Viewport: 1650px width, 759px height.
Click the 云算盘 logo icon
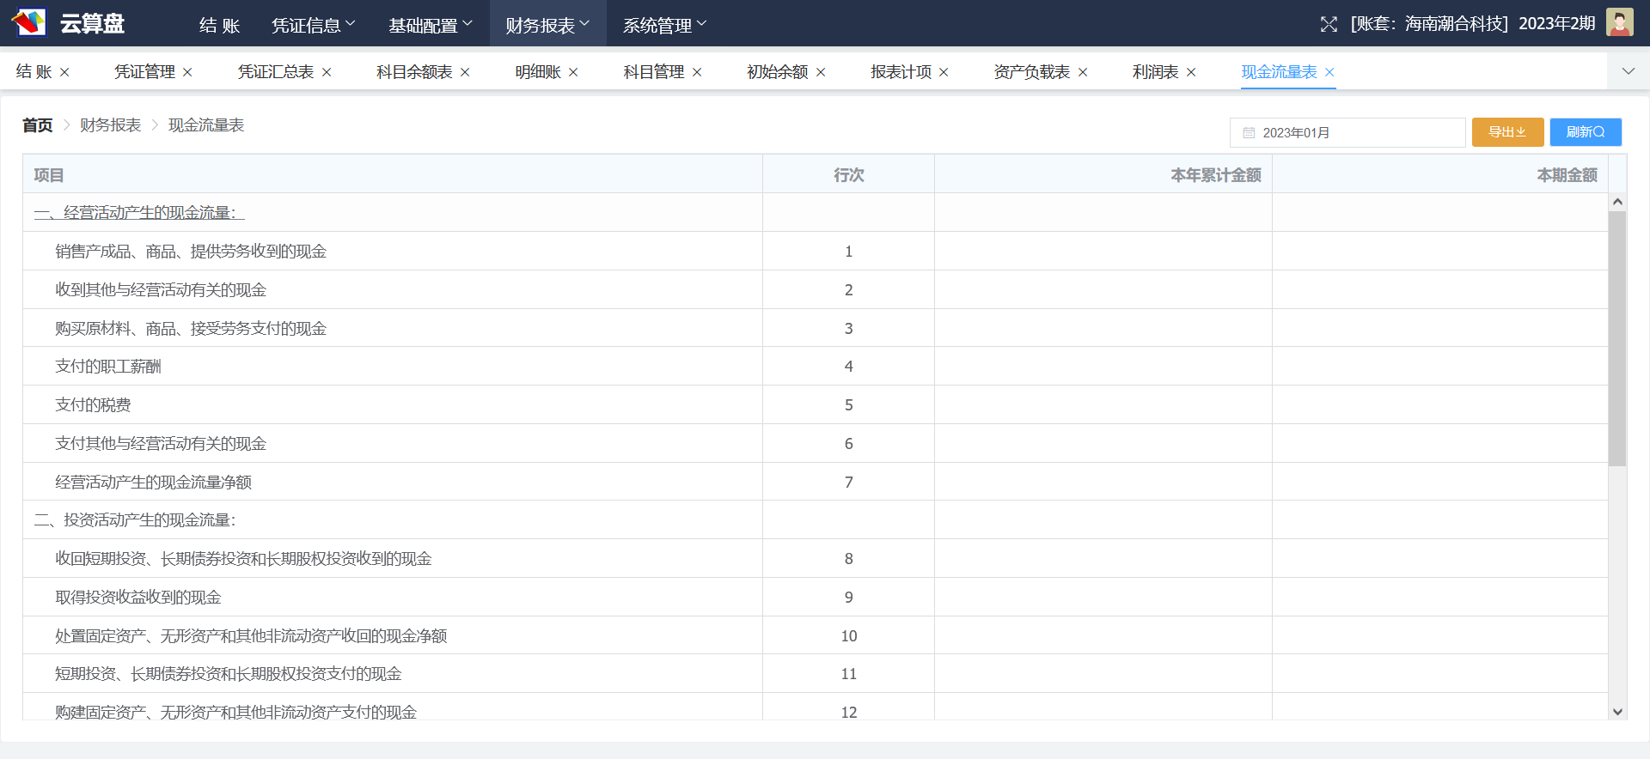coord(29,23)
